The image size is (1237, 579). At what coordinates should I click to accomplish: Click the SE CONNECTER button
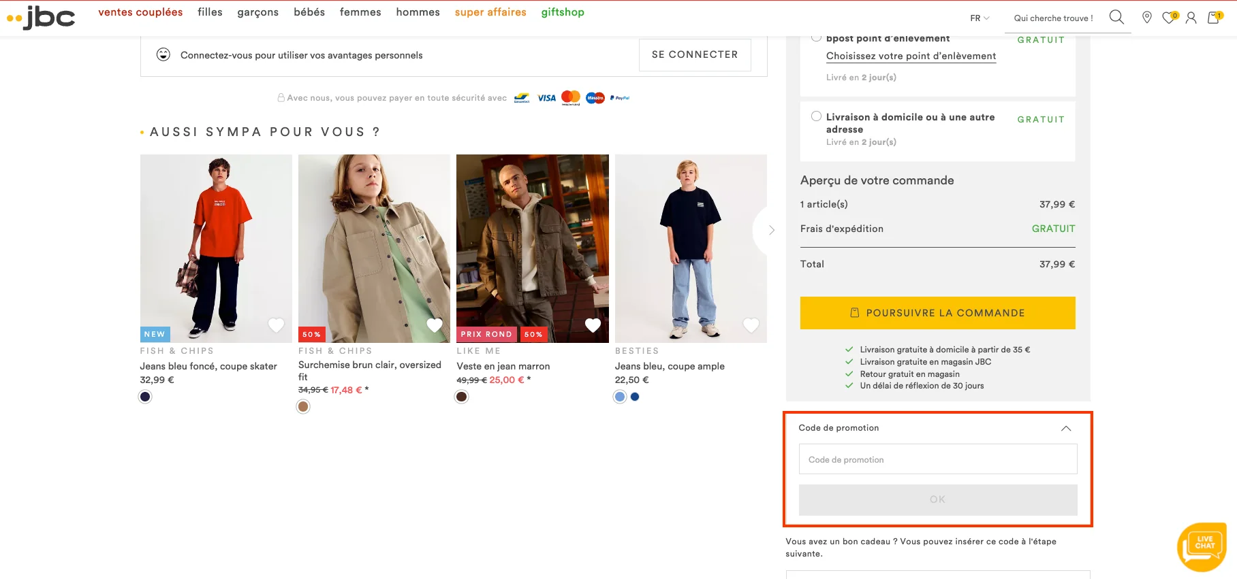coord(695,54)
